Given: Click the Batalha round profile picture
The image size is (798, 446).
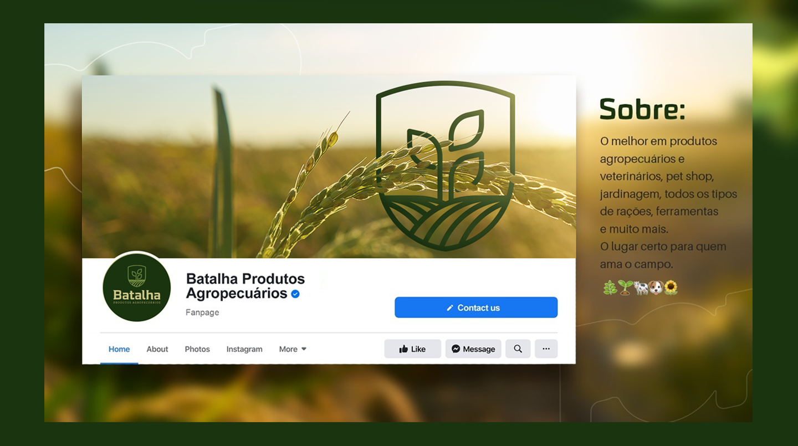Looking at the screenshot, I should (x=136, y=287).
